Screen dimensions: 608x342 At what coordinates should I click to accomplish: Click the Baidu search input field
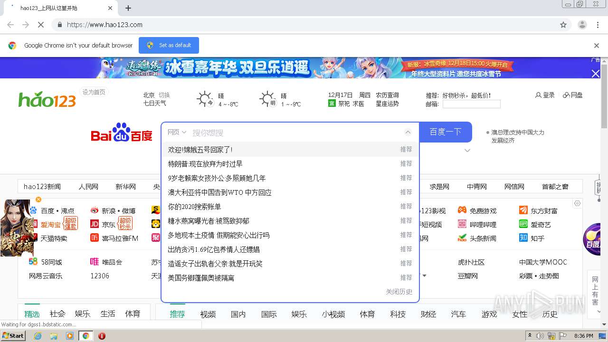coord(294,133)
